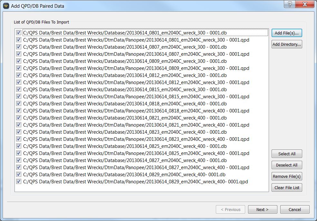The width and height of the screenshot is (317, 221).
Task: Select the Database 0827 wreck_400 .db path text
Action: tap(125, 160)
